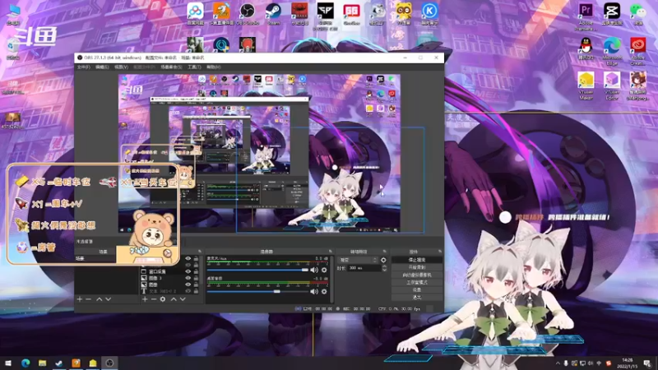
Task: Lock the 窗口采集 source
Action: click(x=196, y=271)
